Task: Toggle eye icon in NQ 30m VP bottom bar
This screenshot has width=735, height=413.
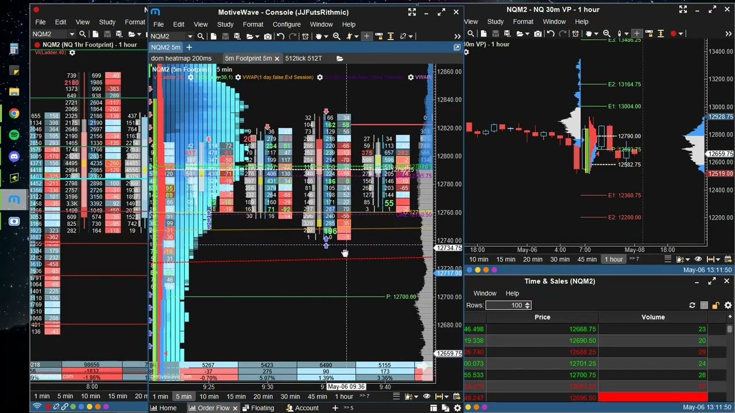Action: [x=698, y=259]
